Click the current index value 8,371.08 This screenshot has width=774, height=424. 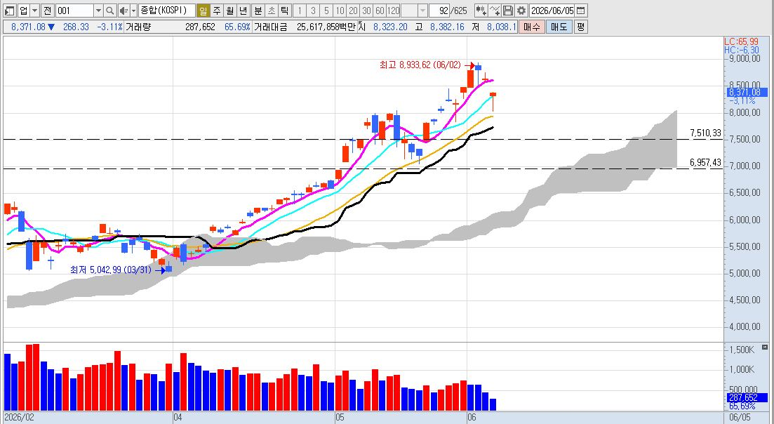27,27
